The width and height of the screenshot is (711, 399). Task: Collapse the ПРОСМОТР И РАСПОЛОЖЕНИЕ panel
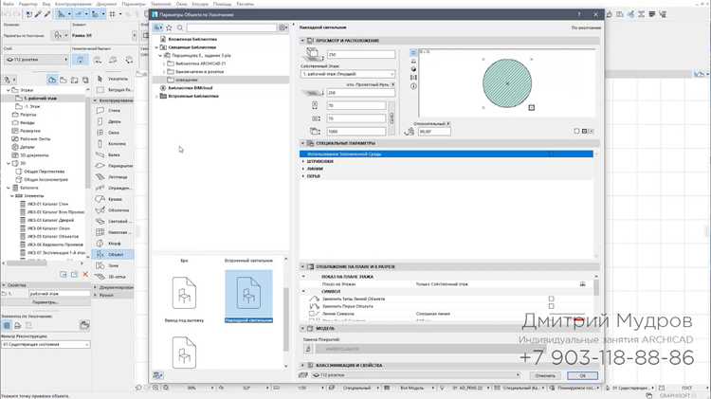click(302, 41)
